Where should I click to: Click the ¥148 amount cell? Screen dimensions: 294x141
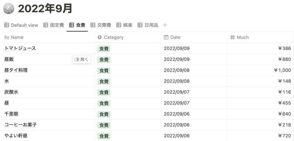(261, 81)
